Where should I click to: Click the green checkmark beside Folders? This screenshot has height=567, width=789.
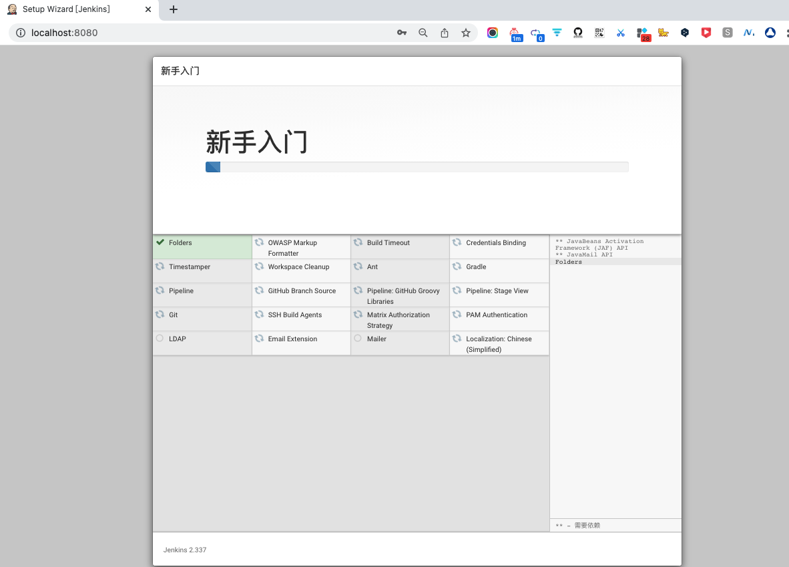coord(160,242)
